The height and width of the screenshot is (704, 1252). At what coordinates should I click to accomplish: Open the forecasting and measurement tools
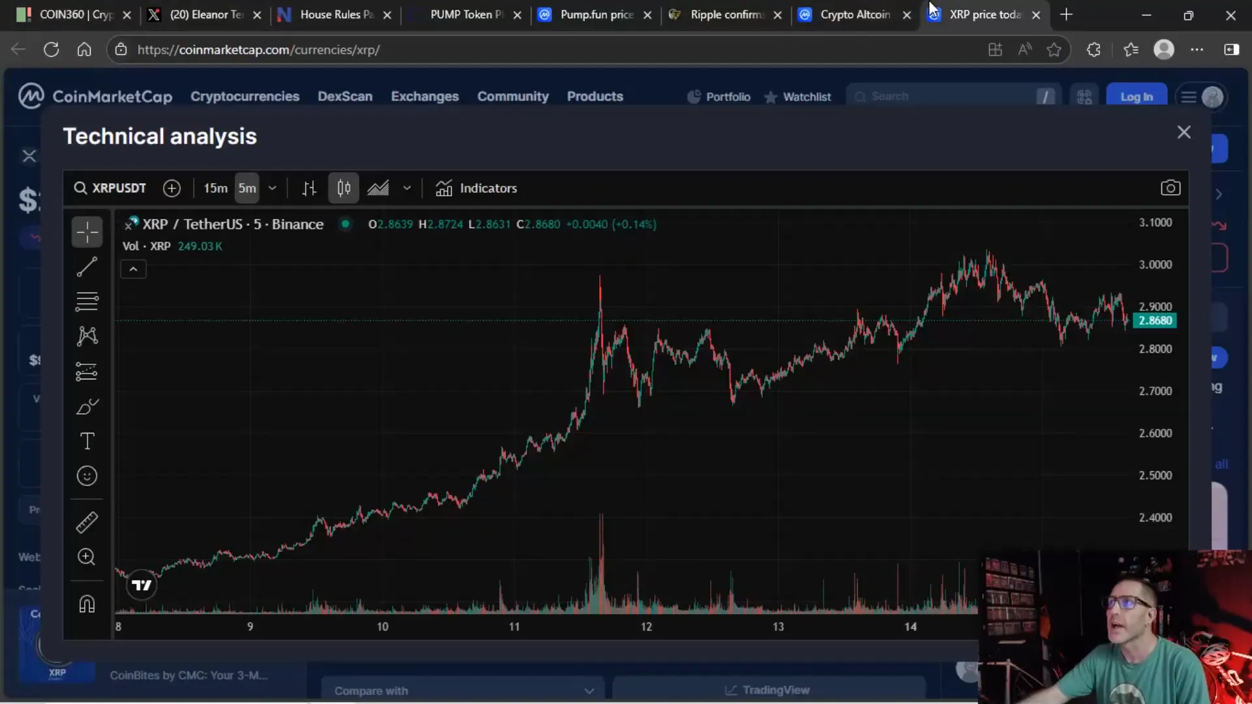87,372
